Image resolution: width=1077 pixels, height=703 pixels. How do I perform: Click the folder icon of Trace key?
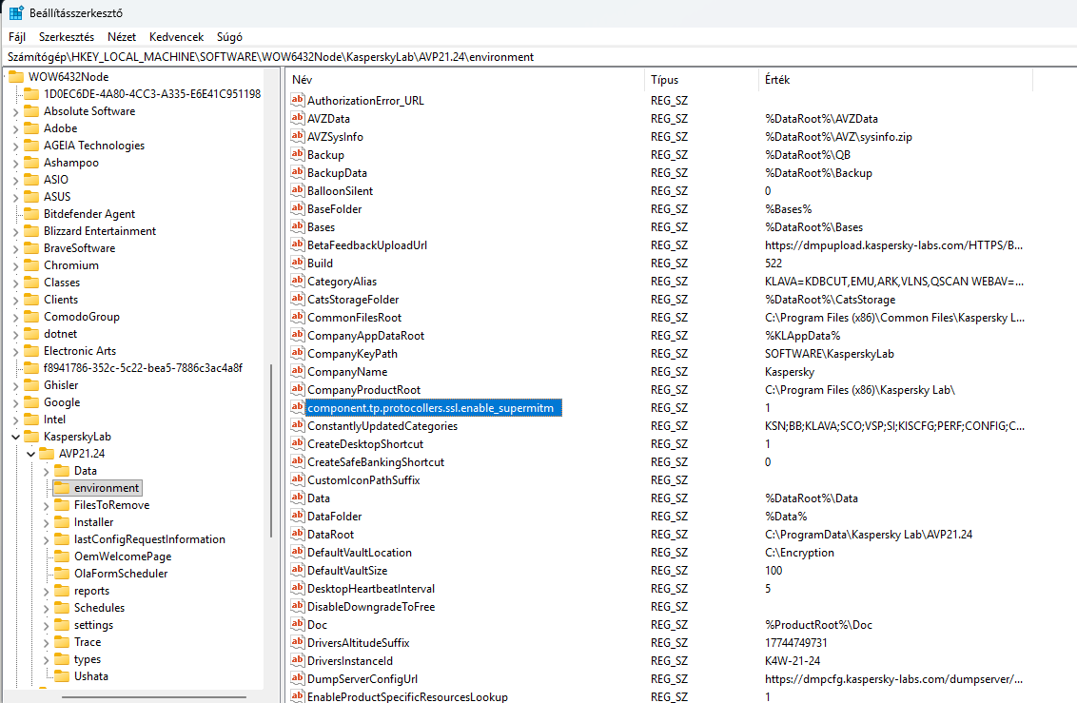(62, 642)
